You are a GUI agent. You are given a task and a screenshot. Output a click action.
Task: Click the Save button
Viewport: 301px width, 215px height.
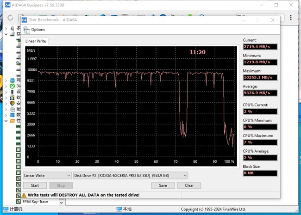(163, 185)
